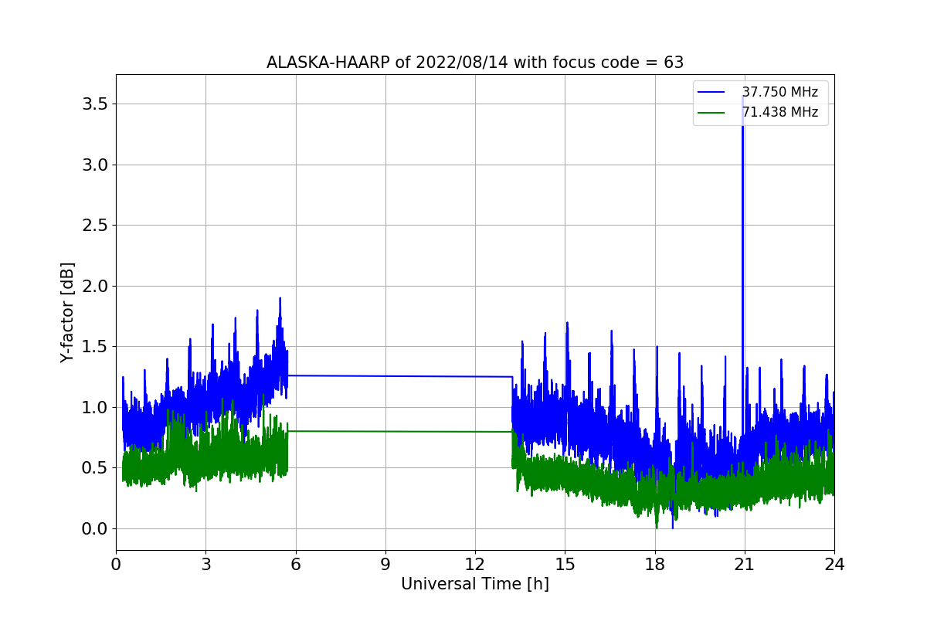
Task: Click the x-axis tick label 15
Action: (565, 565)
